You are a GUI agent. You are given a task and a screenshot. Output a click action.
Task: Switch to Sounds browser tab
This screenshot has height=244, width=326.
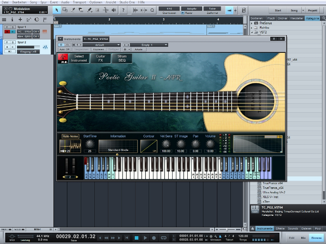pyautogui.click(x=293, y=228)
